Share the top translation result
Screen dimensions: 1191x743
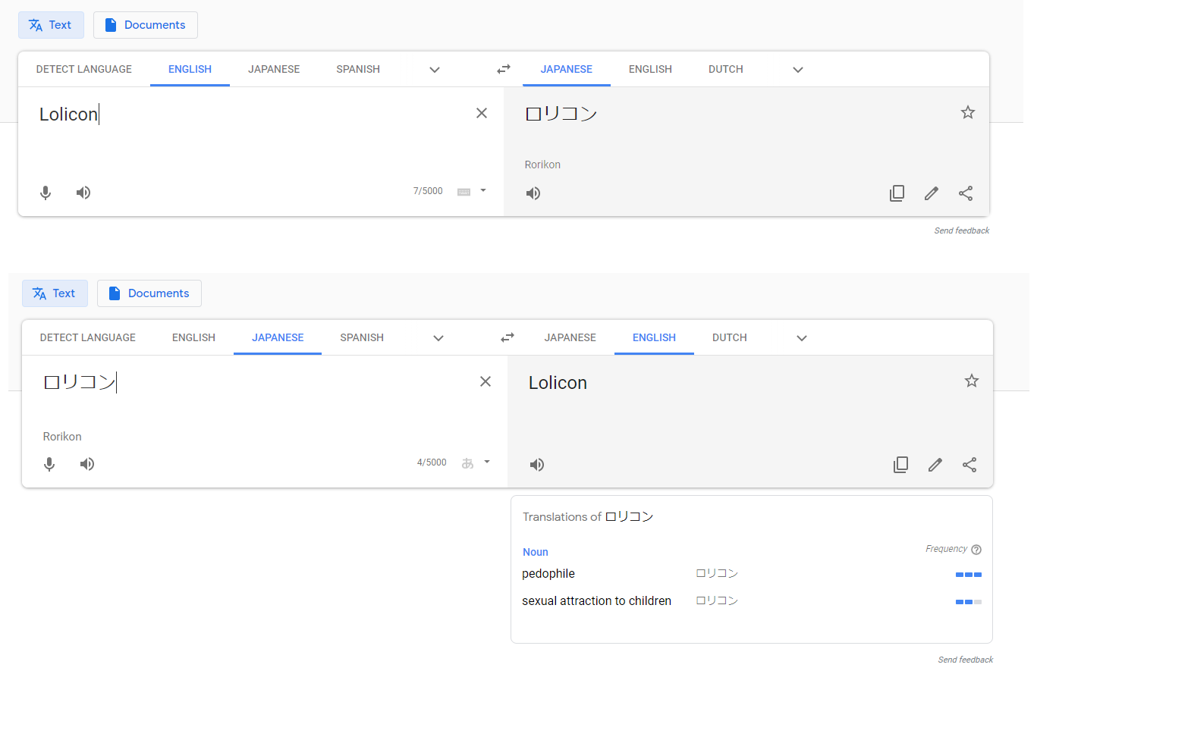(x=966, y=193)
